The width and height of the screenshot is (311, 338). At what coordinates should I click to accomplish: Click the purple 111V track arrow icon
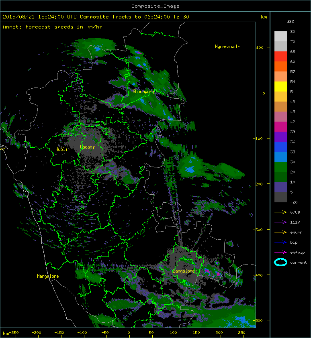point(280,222)
